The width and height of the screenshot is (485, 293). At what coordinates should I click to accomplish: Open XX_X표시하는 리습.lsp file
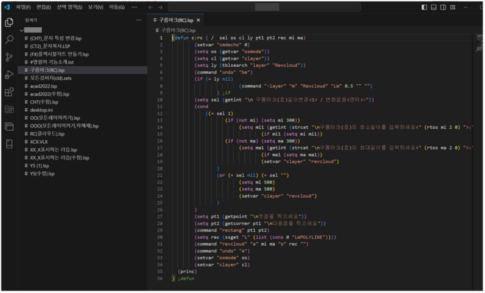point(54,150)
